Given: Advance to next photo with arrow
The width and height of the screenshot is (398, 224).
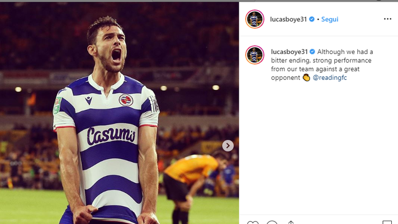Looking at the screenshot, I should coord(228,145).
